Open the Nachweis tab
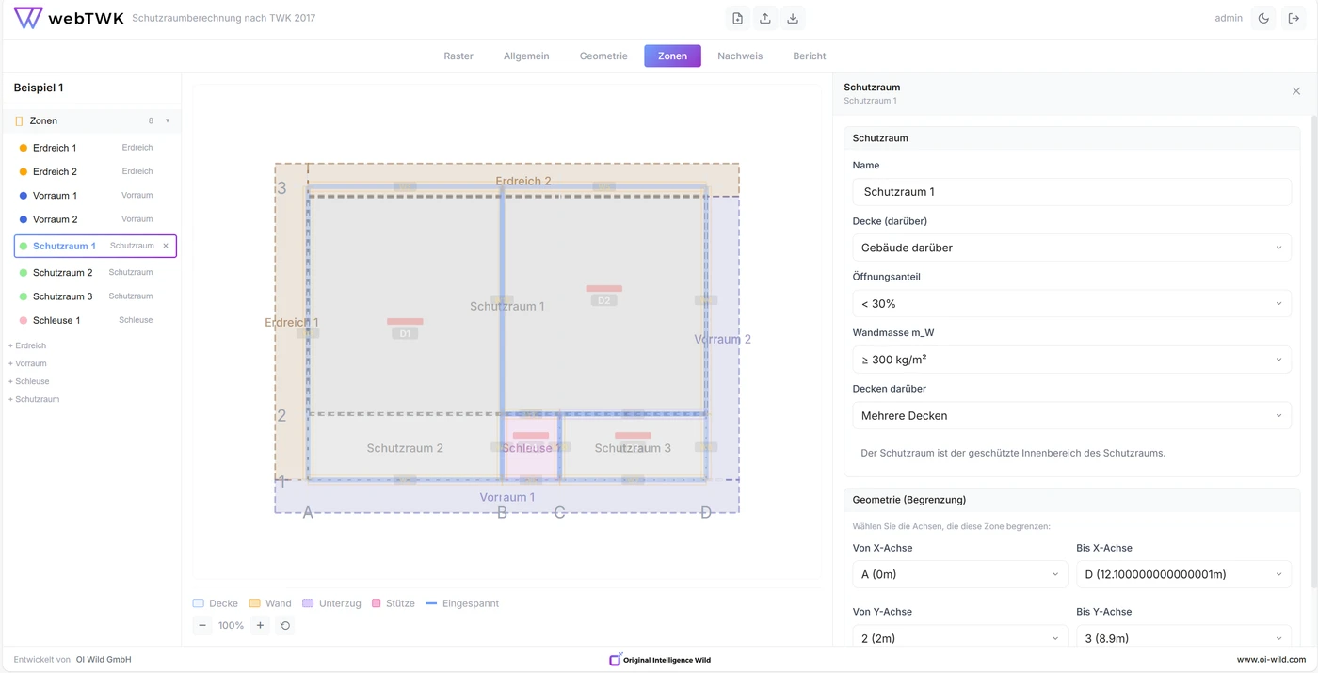Viewport: 1318px width, 673px height. click(740, 56)
